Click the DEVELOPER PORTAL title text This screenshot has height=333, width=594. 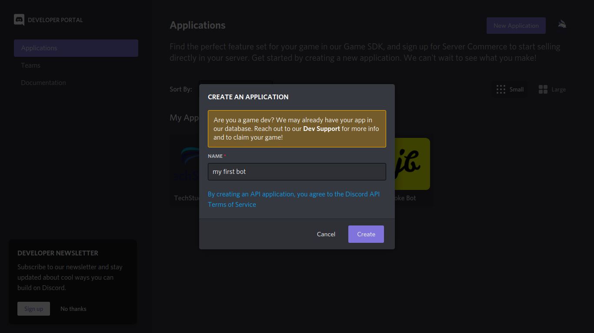point(55,20)
